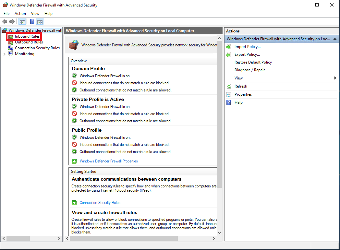Open the Help menu in menu bar
The height and width of the screenshot is (250, 340).
tap(48, 14)
